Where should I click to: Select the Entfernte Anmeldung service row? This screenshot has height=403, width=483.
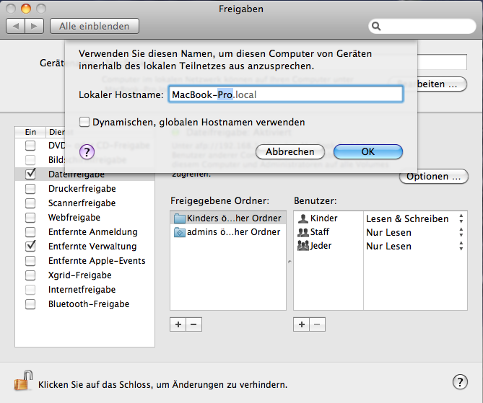84,232
